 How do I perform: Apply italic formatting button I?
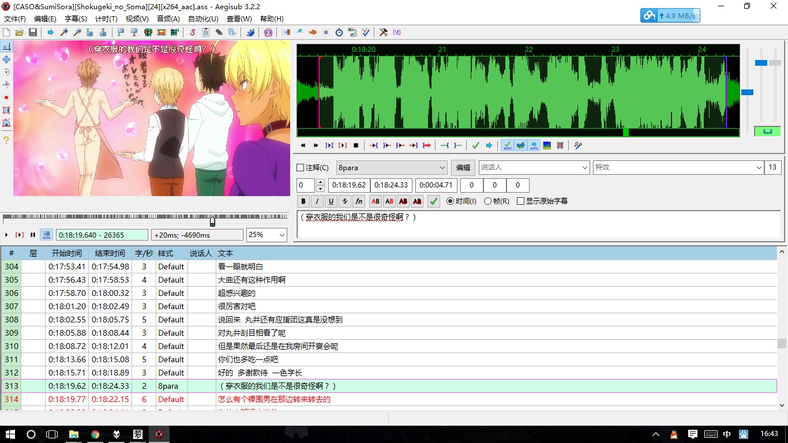[x=317, y=201]
